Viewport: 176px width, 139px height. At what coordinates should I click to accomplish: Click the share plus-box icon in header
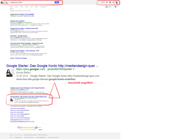click(113, 2)
